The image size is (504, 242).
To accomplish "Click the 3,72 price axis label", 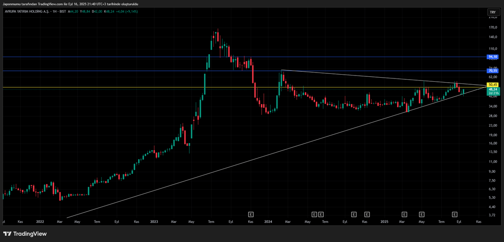I will (x=491, y=215).
